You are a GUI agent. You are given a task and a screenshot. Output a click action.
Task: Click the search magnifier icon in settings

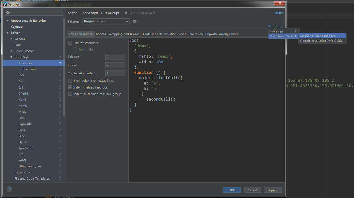(8, 13)
